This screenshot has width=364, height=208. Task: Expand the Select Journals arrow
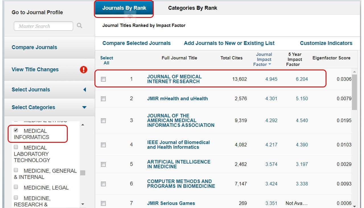(84, 90)
